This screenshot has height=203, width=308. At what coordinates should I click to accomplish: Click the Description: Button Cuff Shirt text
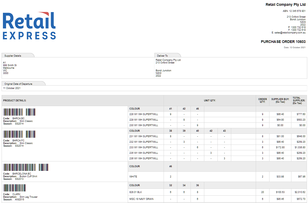click(x=20, y=176)
